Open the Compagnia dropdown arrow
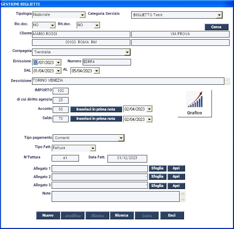This screenshot has height=229, width=234. [x=127, y=52]
